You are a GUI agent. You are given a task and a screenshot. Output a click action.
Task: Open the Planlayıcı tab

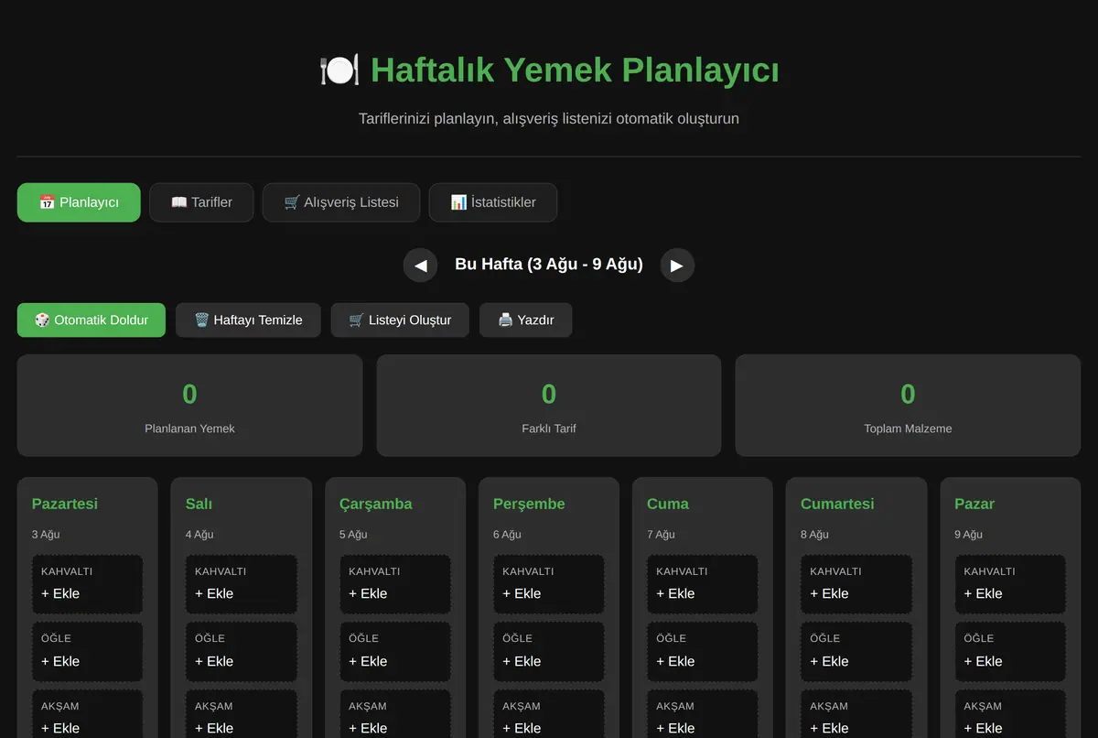79,202
